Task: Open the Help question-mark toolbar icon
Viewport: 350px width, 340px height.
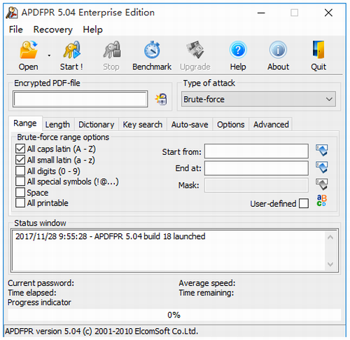Action: (x=238, y=50)
